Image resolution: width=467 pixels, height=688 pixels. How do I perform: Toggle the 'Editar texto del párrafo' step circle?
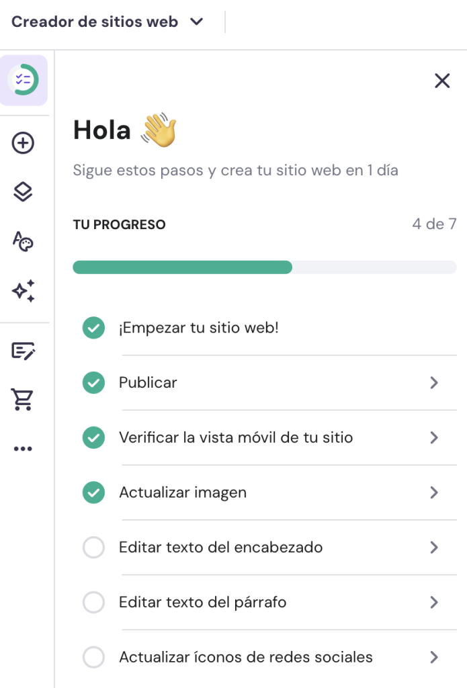[x=93, y=602]
